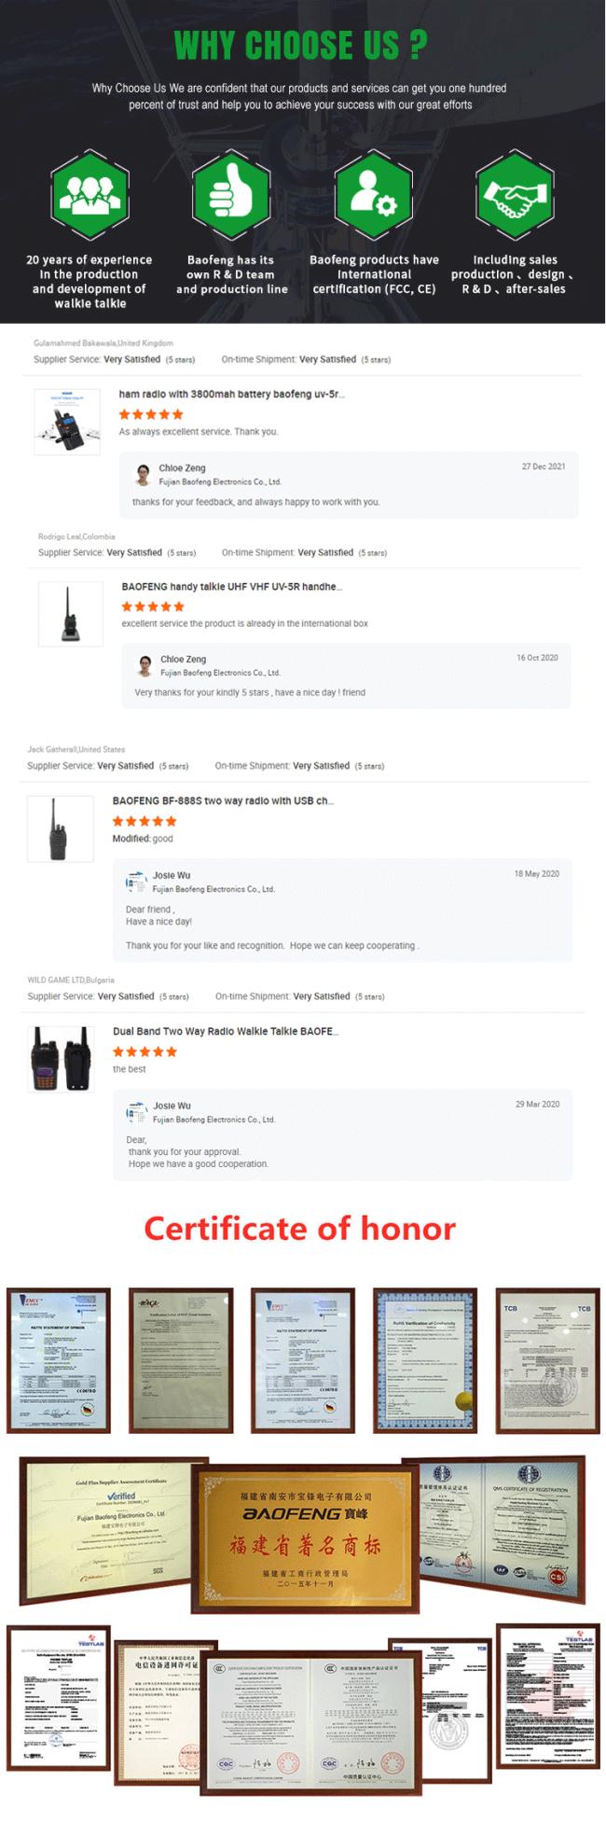606x1823 pixels.
Task: Open the Dual Band Walkie Talkie product thumbnail
Action: point(61,1059)
